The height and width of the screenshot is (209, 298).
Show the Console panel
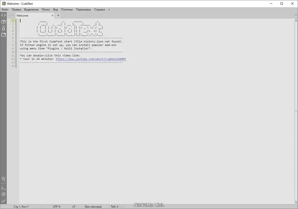point(3,188)
